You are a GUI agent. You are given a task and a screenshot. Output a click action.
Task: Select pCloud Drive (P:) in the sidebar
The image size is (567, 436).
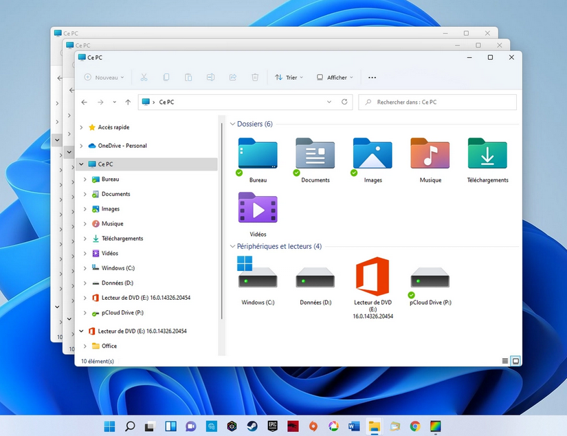point(122,313)
